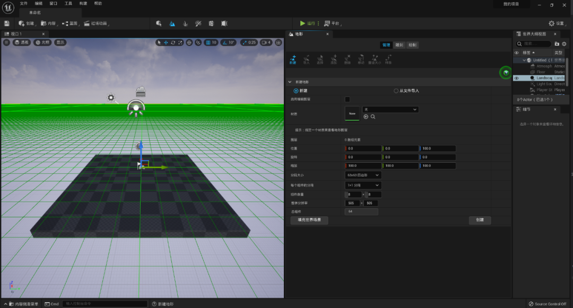Click 添加 add component tool icon
This screenshot has height=308, width=573.
point(334,59)
